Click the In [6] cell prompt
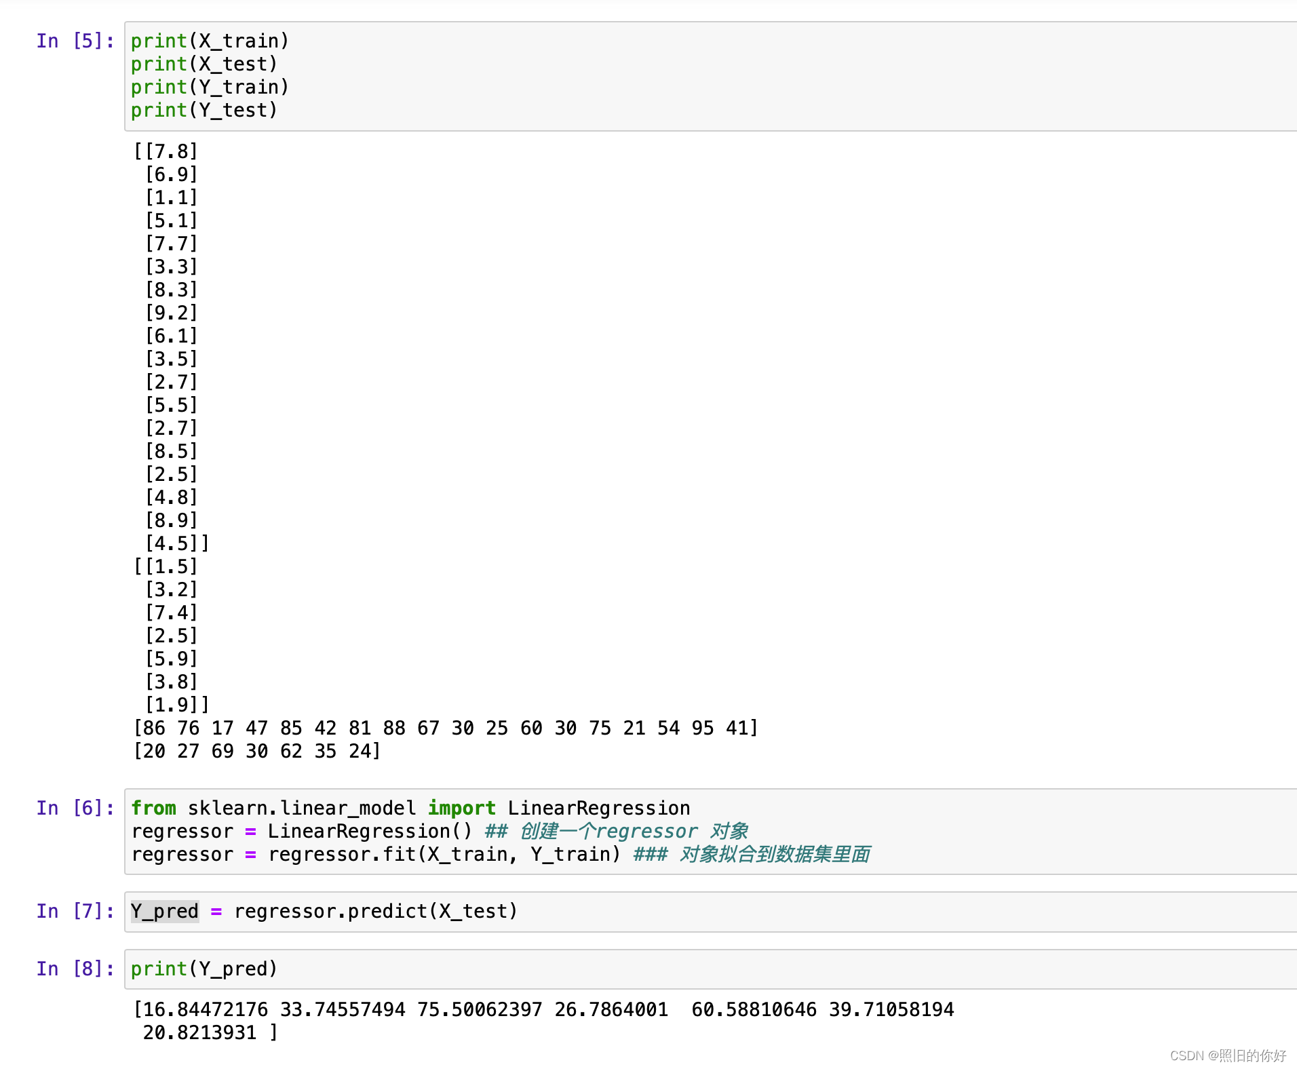Screen dimensions: 1297x1069 click(x=75, y=808)
